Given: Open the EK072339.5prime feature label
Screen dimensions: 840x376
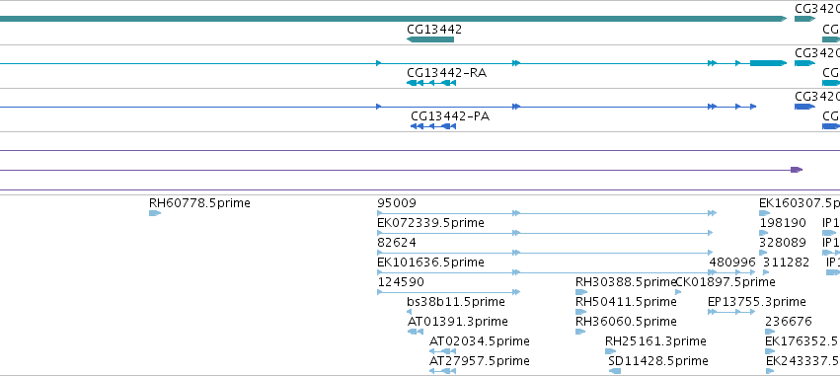Looking at the screenshot, I should pyautogui.click(x=430, y=223).
